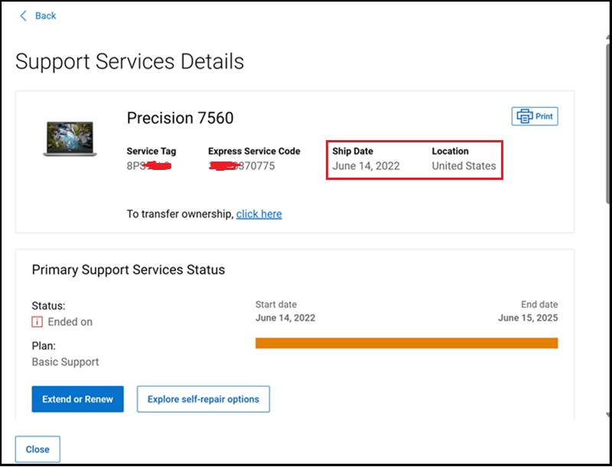Image resolution: width=612 pixels, height=467 pixels.
Task: Click the Express Service Code label
Action: [x=254, y=151]
